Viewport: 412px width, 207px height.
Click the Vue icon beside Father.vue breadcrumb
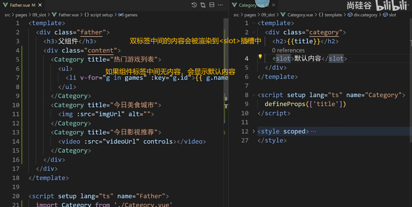[x=54, y=15]
